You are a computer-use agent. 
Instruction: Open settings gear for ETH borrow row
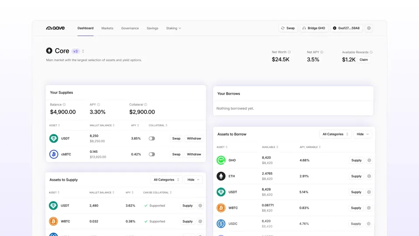coord(369,176)
